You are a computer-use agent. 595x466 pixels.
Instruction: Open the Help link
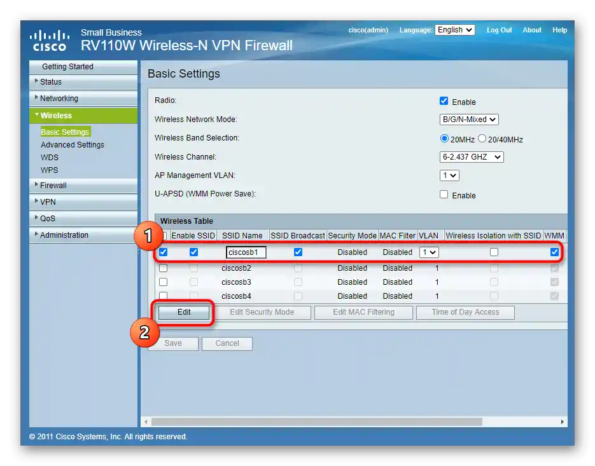tap(560, 30)
